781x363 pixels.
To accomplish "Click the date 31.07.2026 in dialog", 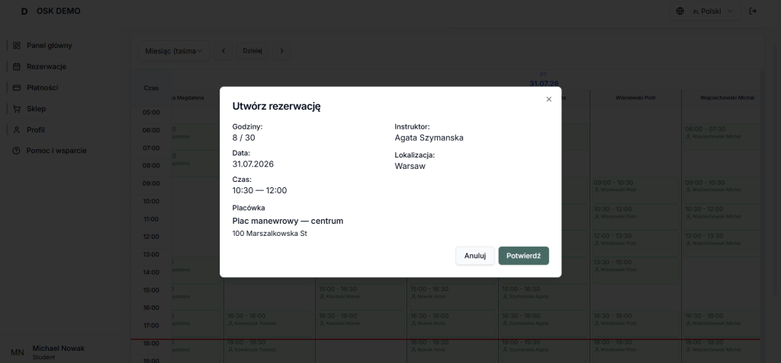I will (x=253, y=164).
